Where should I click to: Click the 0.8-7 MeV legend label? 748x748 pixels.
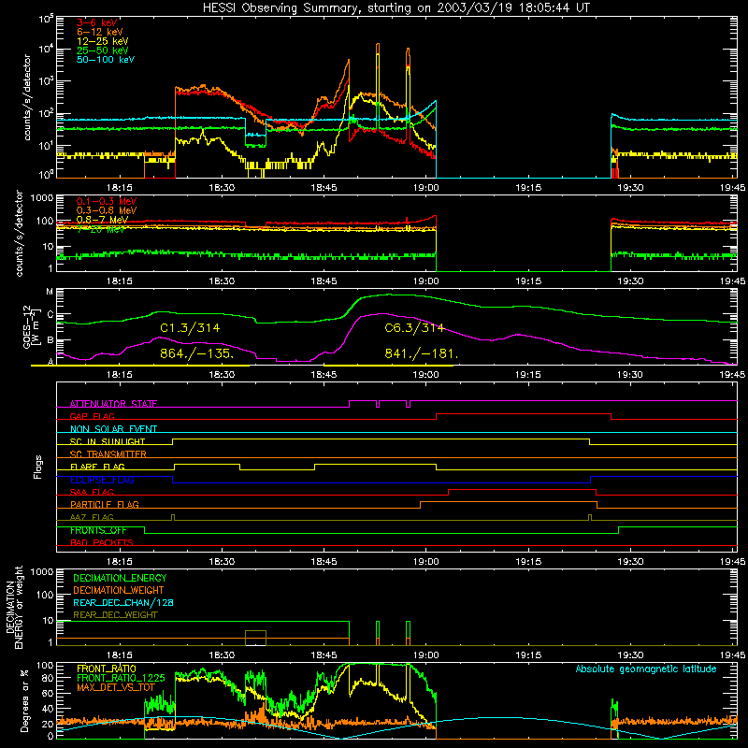click(x=102, y=220)
